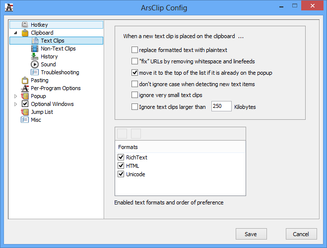Toggle the Optional Windows checkbox in the tree

pos(25,104)
